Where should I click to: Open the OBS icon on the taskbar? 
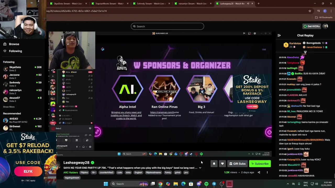click(x=222, y=184)
